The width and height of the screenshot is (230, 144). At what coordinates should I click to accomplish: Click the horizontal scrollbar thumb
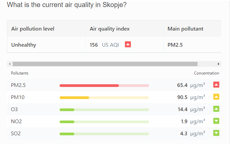tap(105, 64)
